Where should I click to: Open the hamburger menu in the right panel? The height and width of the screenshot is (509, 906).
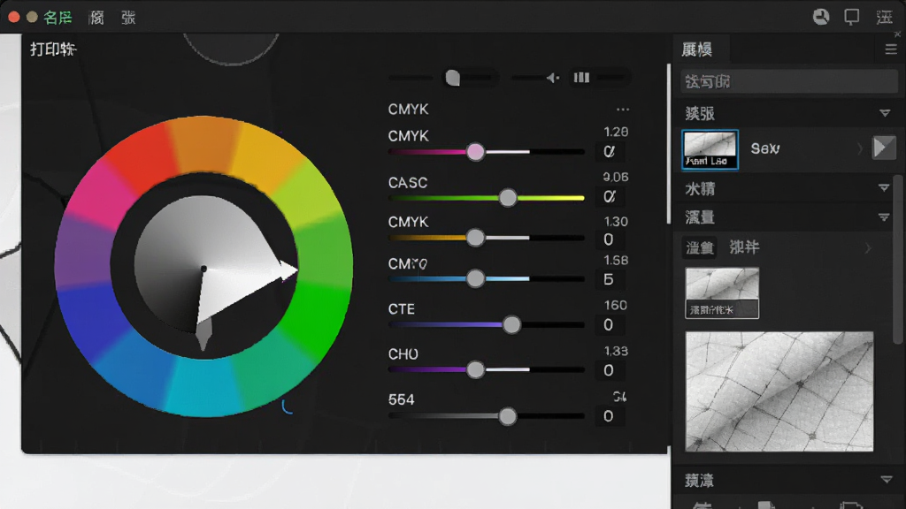pos(890,49)
